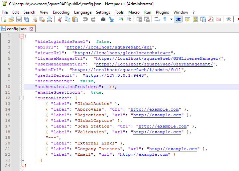Close the config.json tab

click(x=31, y=29)
